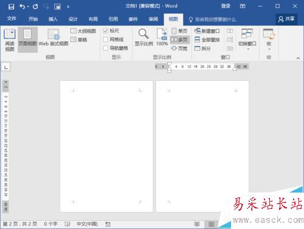Image resolution: width=304 pixels, height=229 pixels.
Task: Click the View Side by Side icon
Action: click(x=230, y=31)
